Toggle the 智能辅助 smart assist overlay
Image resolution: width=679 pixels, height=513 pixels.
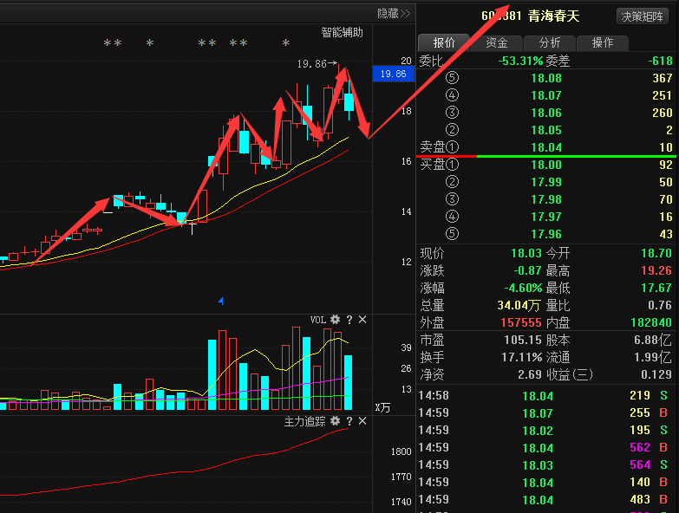tap(342, 32)
